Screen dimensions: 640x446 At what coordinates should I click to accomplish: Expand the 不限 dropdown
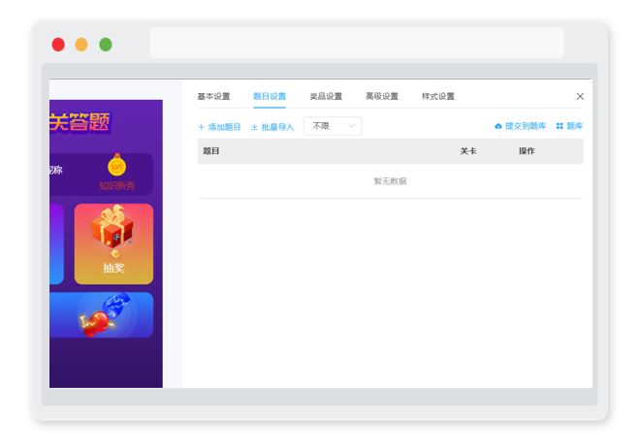pyautogui.click(x=333, y=126)
